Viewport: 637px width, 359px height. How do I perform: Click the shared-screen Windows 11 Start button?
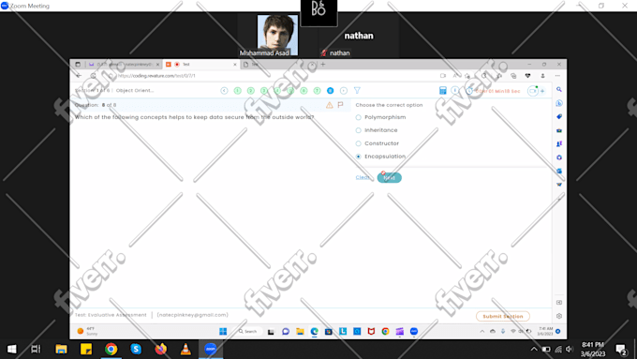point(223,332)
